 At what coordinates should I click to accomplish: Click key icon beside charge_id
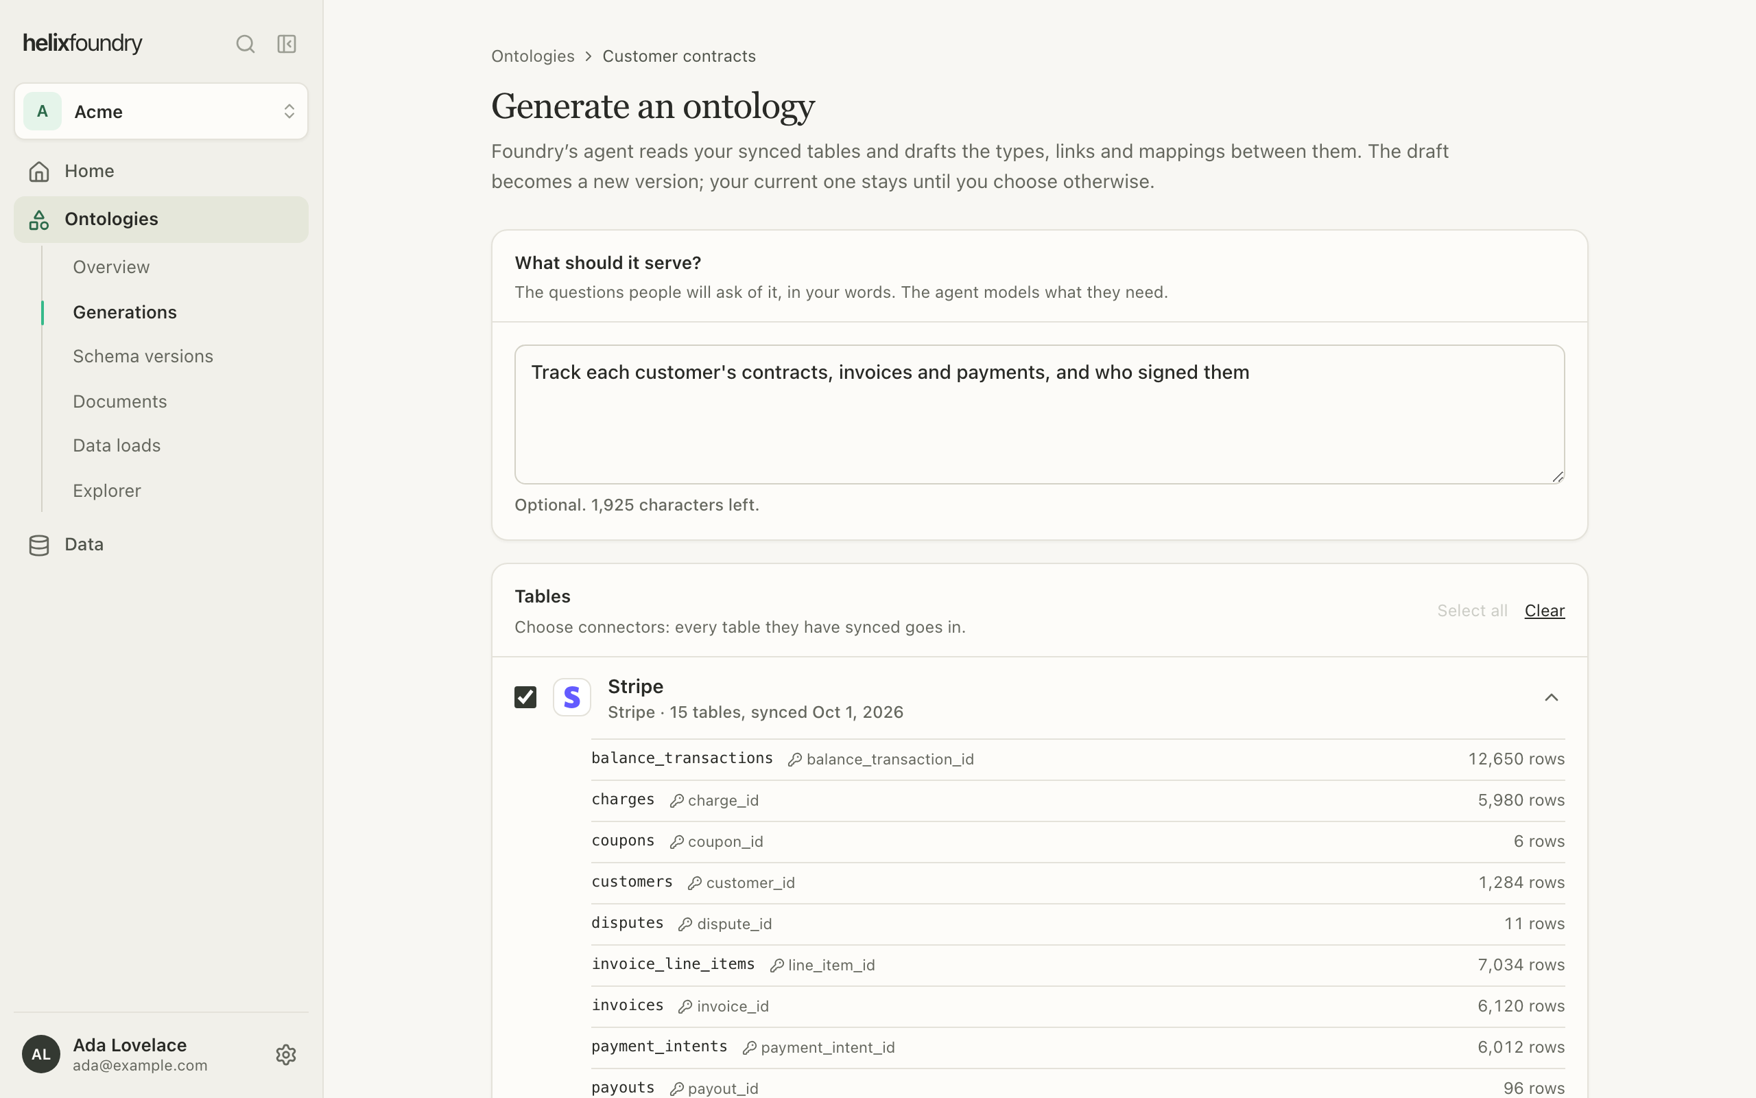(676, 800)
